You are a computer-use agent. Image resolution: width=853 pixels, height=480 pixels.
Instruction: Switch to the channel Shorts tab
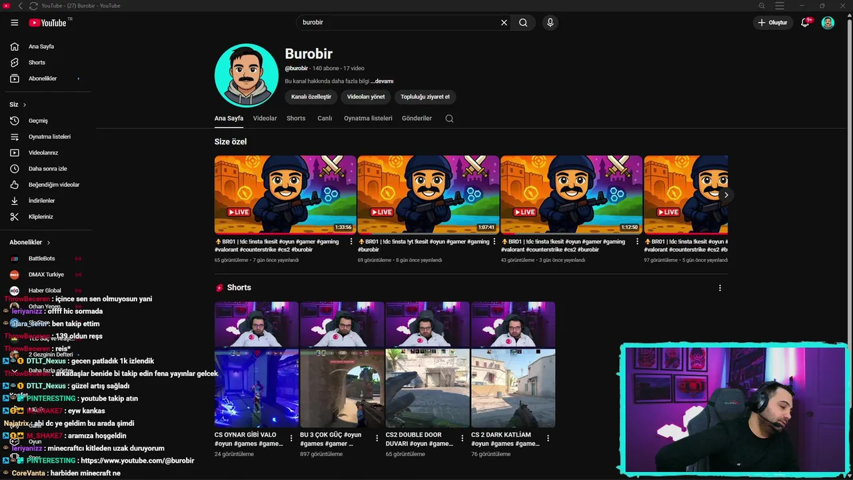[x=296, y=119]
